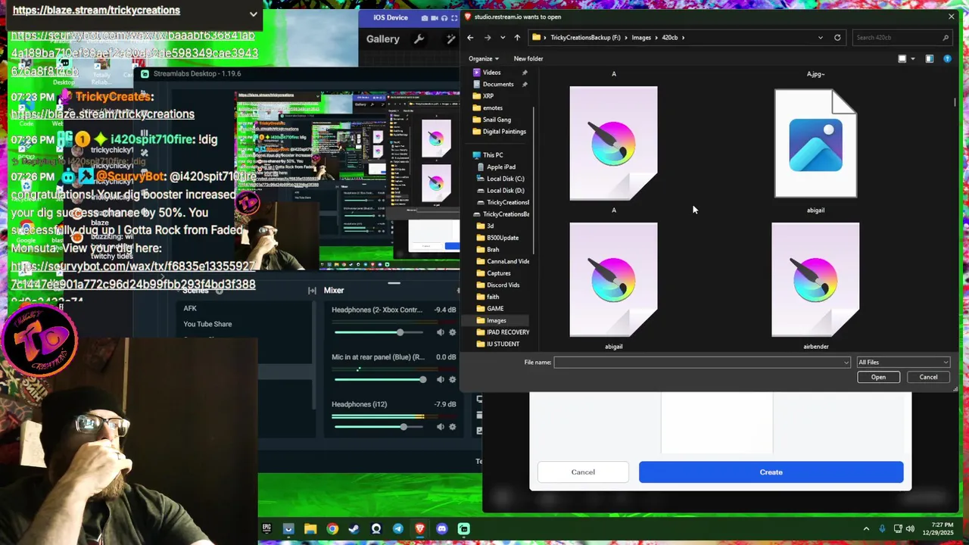Open settings gear for Mic in at rear panel

453,379
